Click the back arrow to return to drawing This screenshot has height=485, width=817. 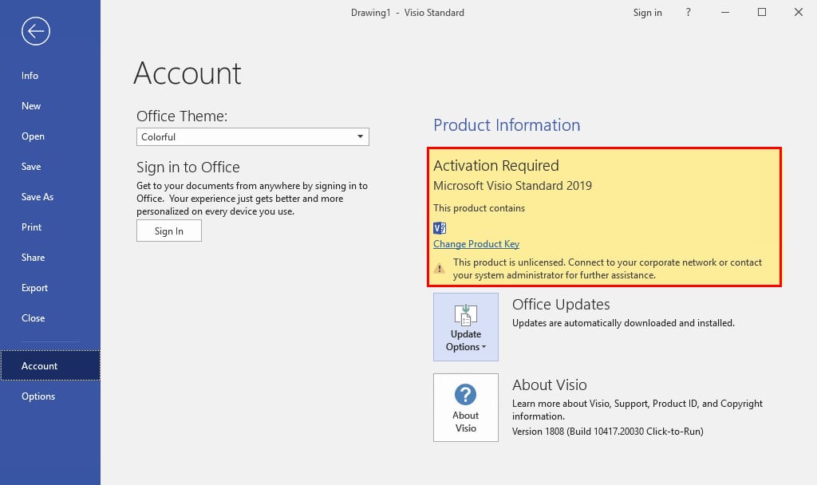[36, 31]
